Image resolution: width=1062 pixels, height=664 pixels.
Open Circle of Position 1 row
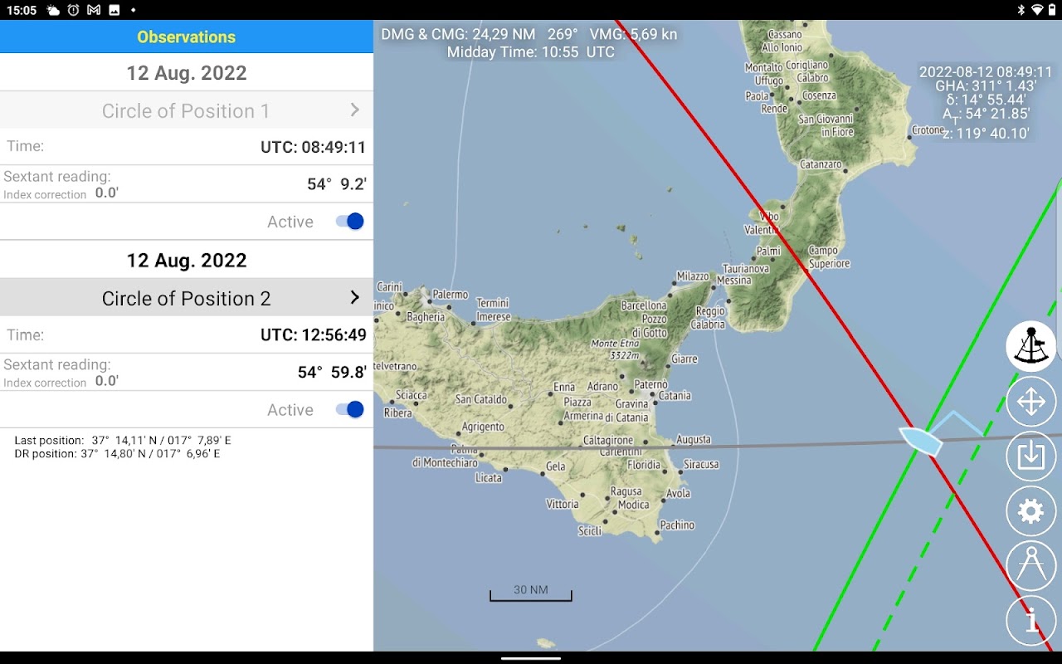coord(187,110)
